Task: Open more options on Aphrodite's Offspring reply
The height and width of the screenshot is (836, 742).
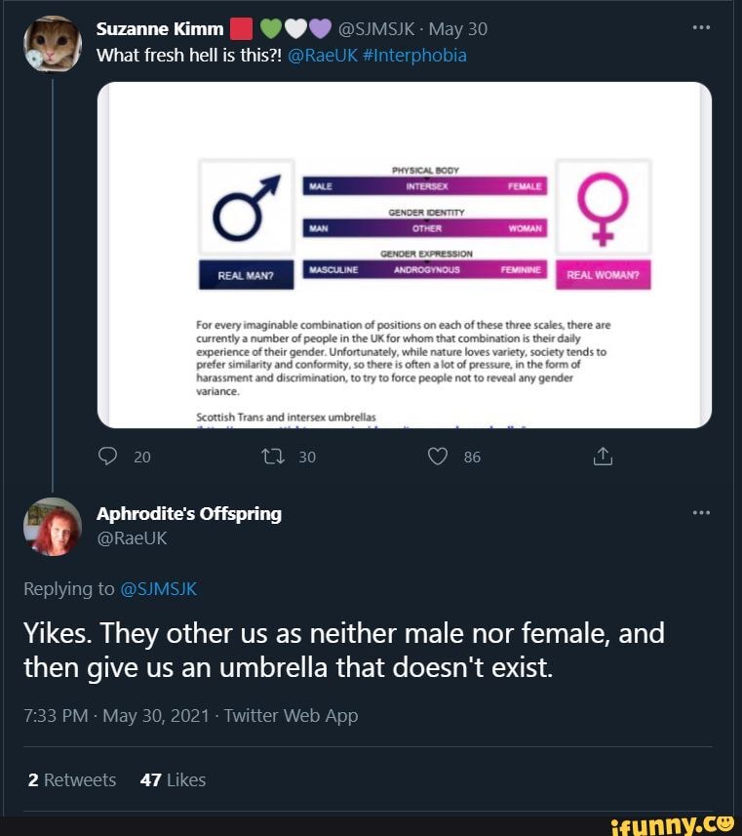Action: 700,512
